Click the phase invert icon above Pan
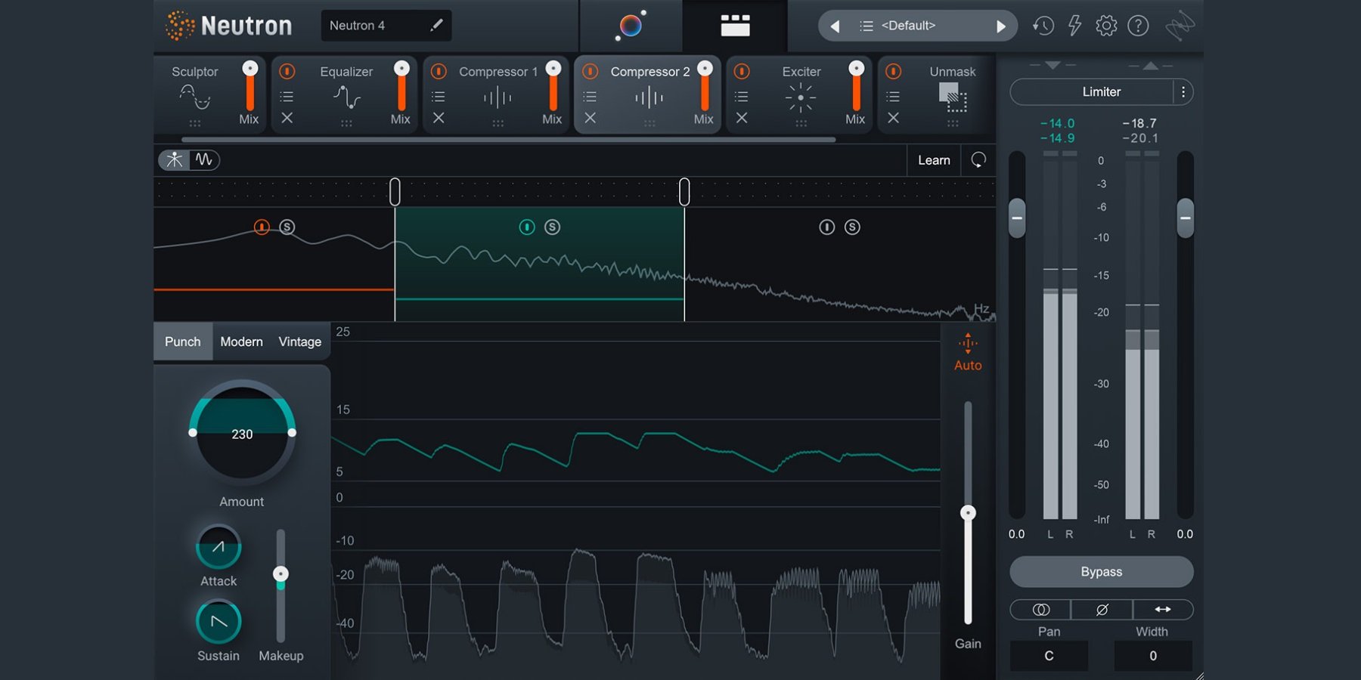Screen dimensions: 1361x680 (x=1102, y=610)
